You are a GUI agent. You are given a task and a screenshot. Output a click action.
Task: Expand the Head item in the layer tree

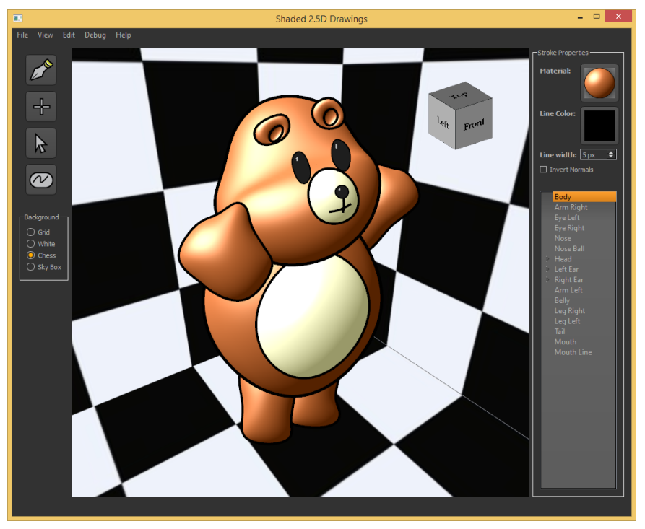tap(547, 258)
